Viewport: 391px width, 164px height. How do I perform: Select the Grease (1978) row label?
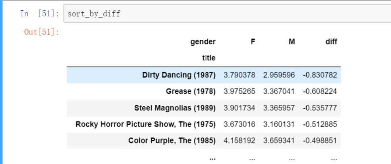[x=191, y=91]
